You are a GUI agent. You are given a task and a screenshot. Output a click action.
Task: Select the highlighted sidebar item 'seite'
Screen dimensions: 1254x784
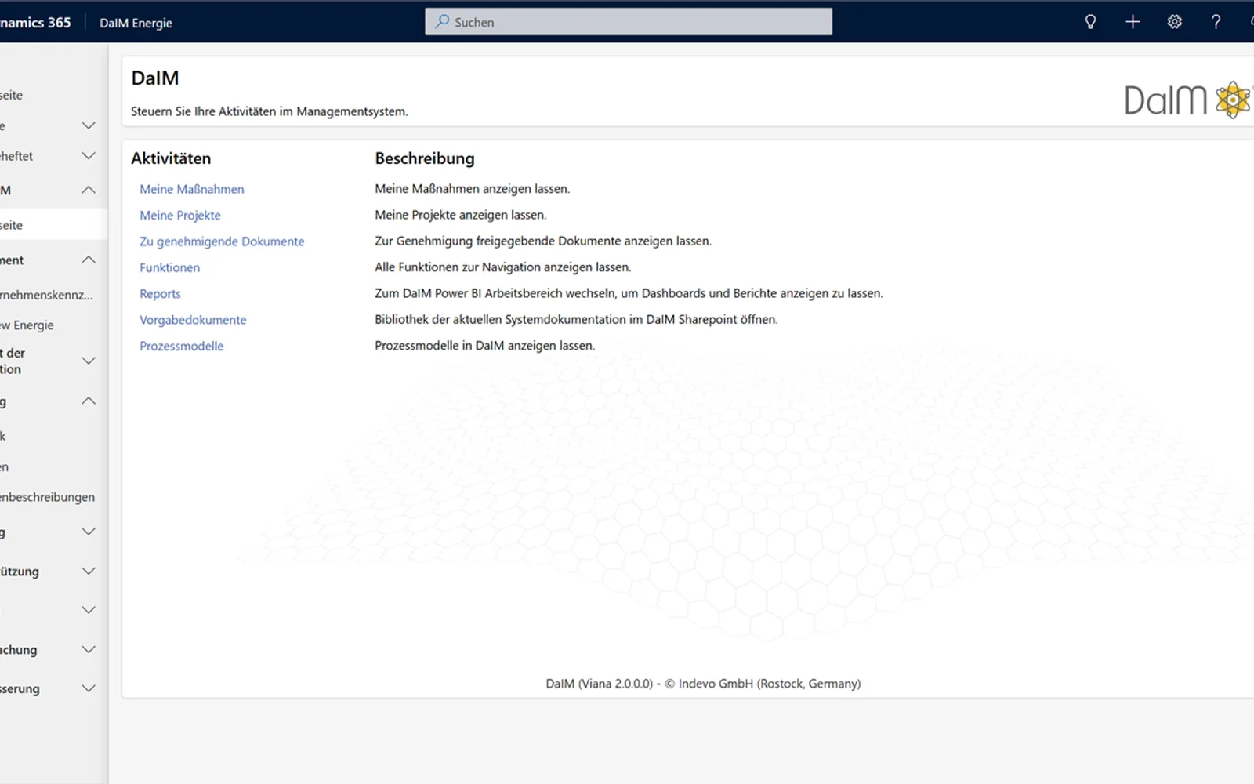(53, 225)
